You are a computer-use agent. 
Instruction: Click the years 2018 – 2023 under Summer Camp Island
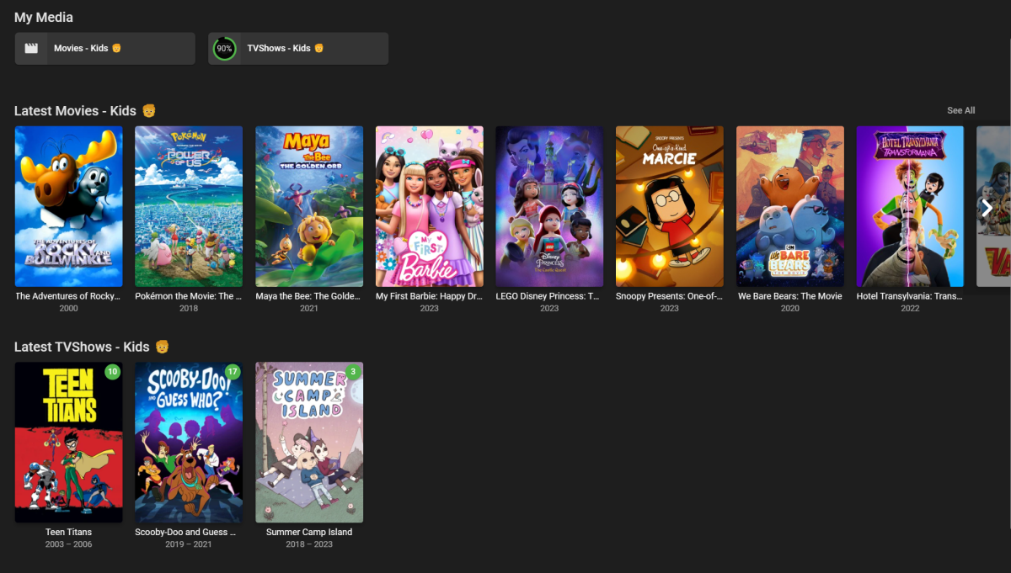[309, 544]
